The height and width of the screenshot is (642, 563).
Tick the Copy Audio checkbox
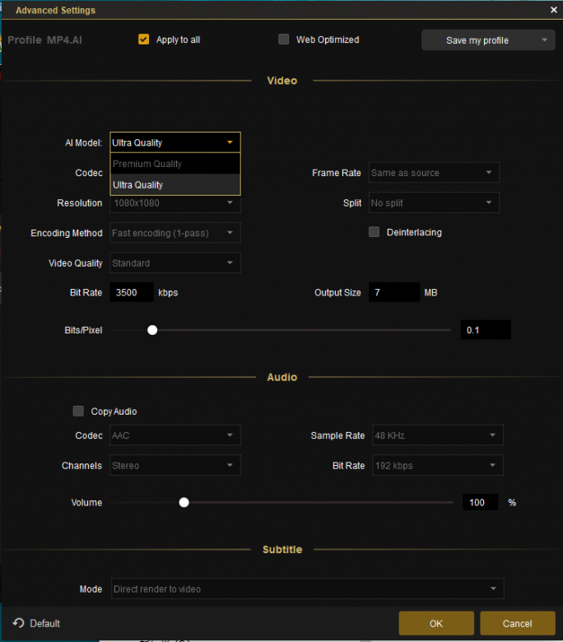coord(79,412)
